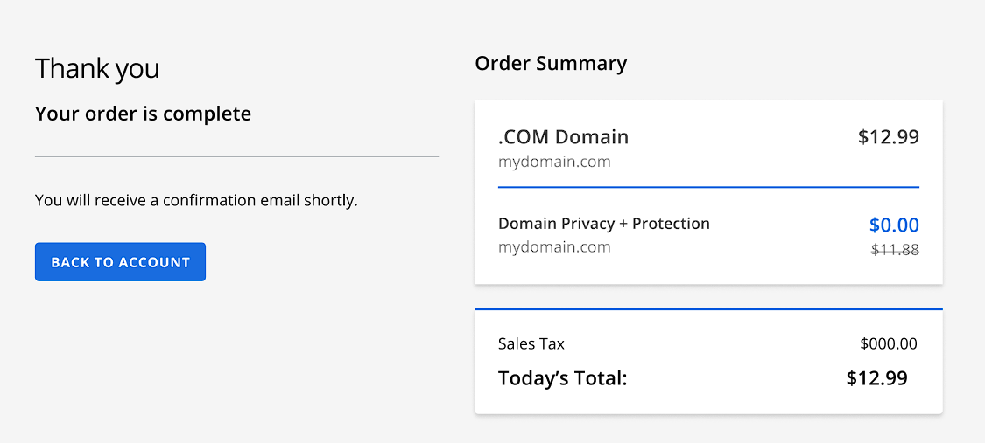Click the blue divider between the order items

[708, 187]
